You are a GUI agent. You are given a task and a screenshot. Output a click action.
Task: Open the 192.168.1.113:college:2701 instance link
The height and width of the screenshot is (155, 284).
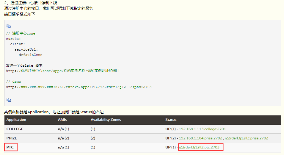pyautogui.click(x=202, y=129)
